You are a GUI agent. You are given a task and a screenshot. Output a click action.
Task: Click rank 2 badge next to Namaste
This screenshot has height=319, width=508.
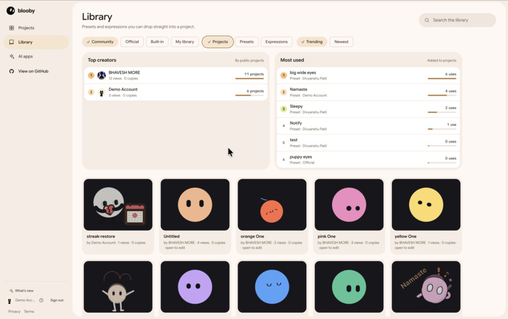point(284,93)
